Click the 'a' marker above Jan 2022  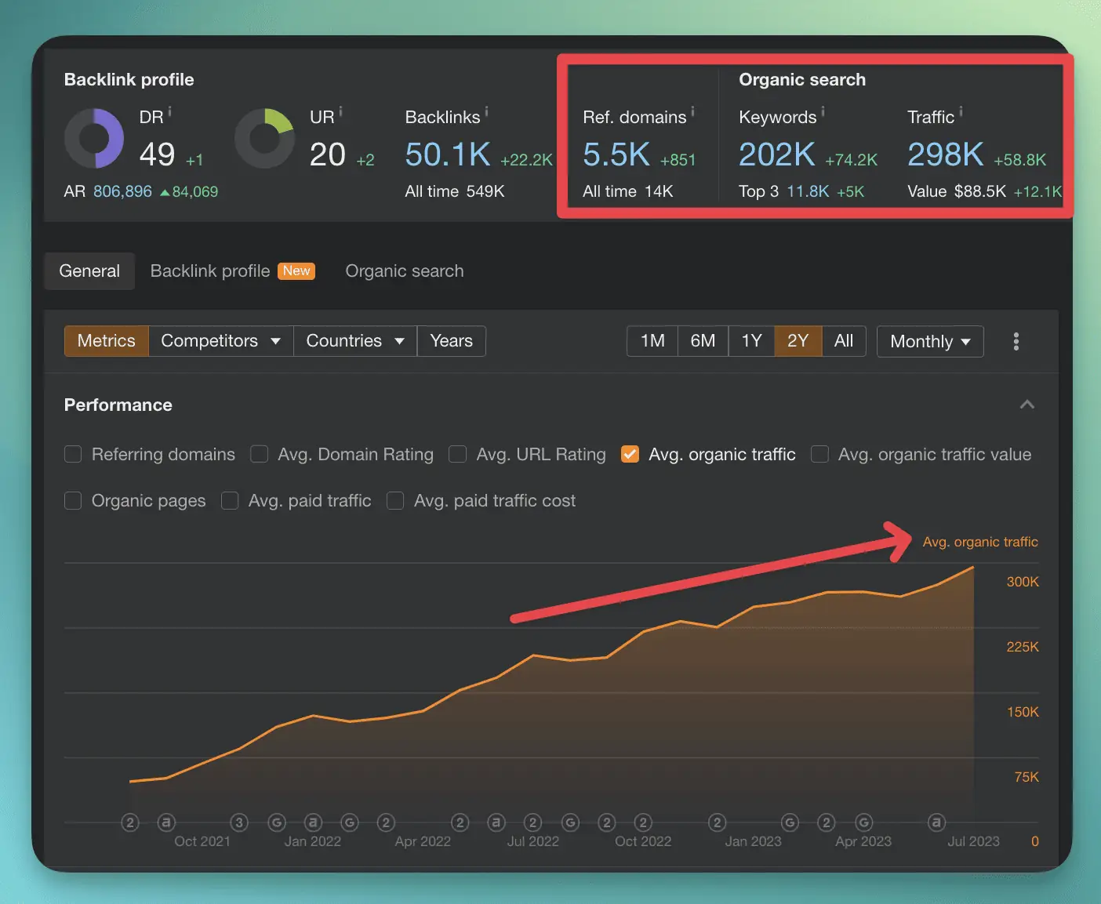pos(313,822)
